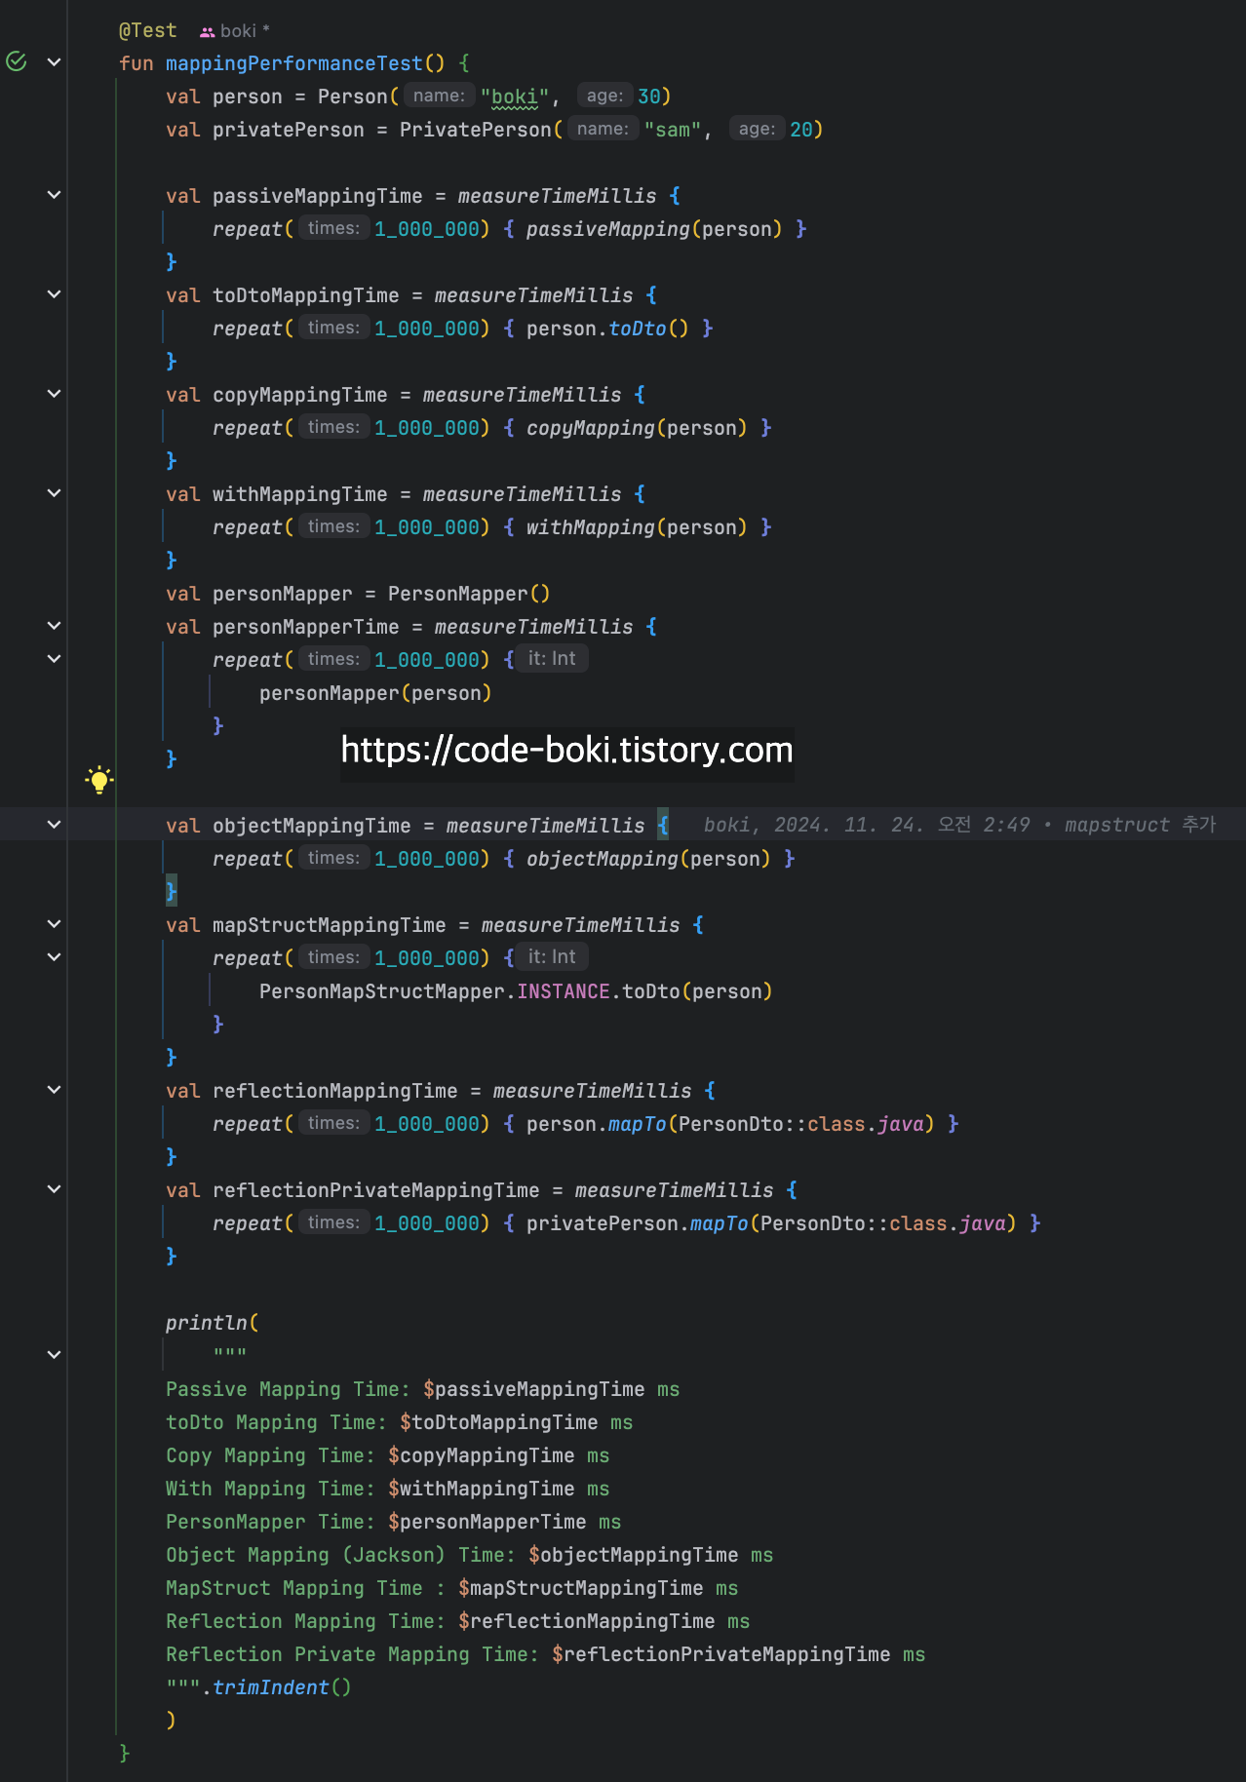The height and width of the screenshot is (1782, 1246).
Task: Click $toDtoMappingTime in the output string
Action: point(499,1422)
